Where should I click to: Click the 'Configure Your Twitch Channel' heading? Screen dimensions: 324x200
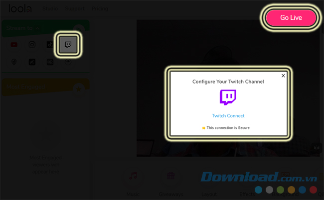[228, 82]
